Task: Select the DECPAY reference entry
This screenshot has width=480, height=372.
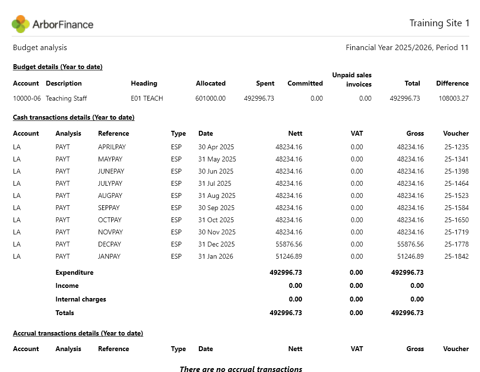Action: 109,244
